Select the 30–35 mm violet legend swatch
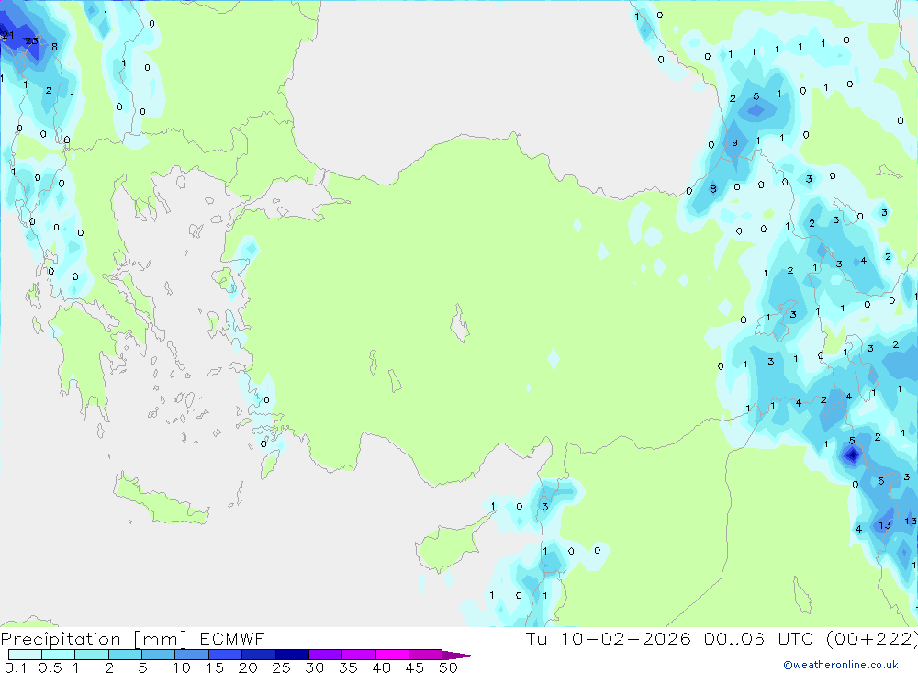The image size is (918, 673). click(325, 655)
